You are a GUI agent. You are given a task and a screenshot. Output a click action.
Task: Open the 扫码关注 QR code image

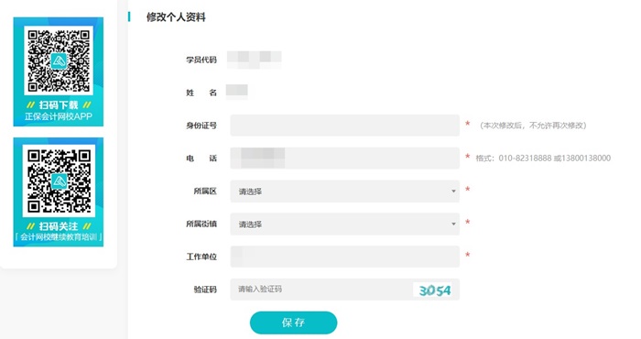pyautogui.click(x=59, y=180)
